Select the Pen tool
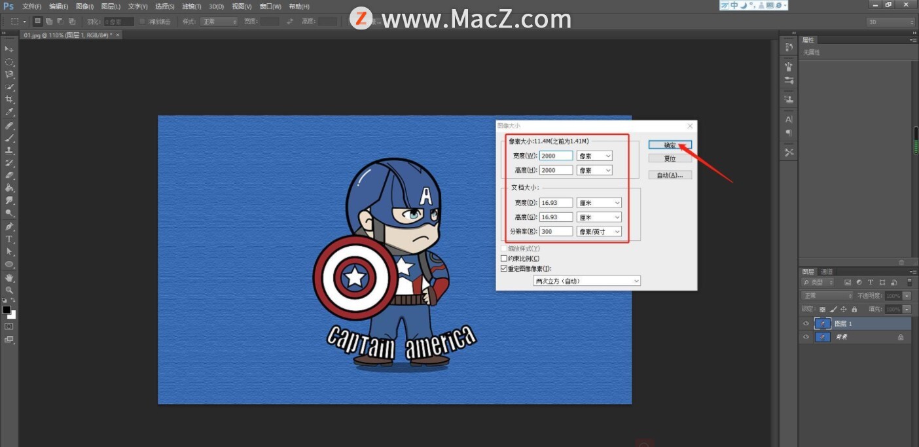Screen dimensions: 919x447 pos(9,226)
